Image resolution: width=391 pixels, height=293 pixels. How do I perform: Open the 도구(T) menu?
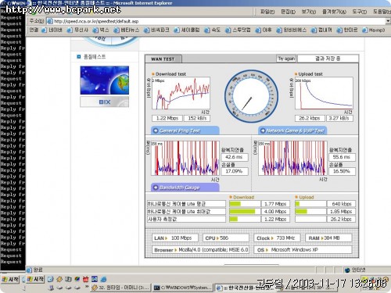click(x=359, y=12)
